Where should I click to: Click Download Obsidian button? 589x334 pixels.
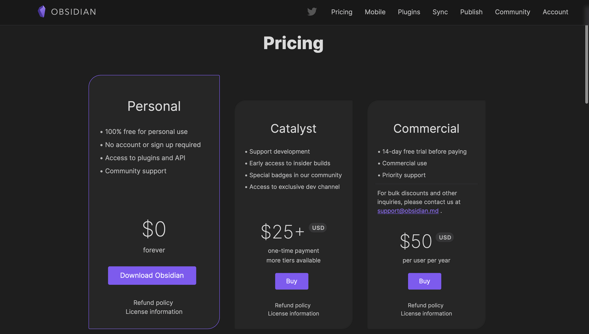(152, 275)
